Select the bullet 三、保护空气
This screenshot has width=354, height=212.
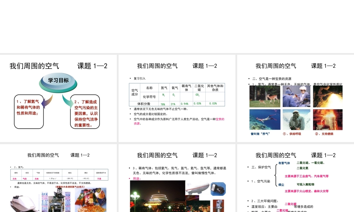[x=261, y=167]
